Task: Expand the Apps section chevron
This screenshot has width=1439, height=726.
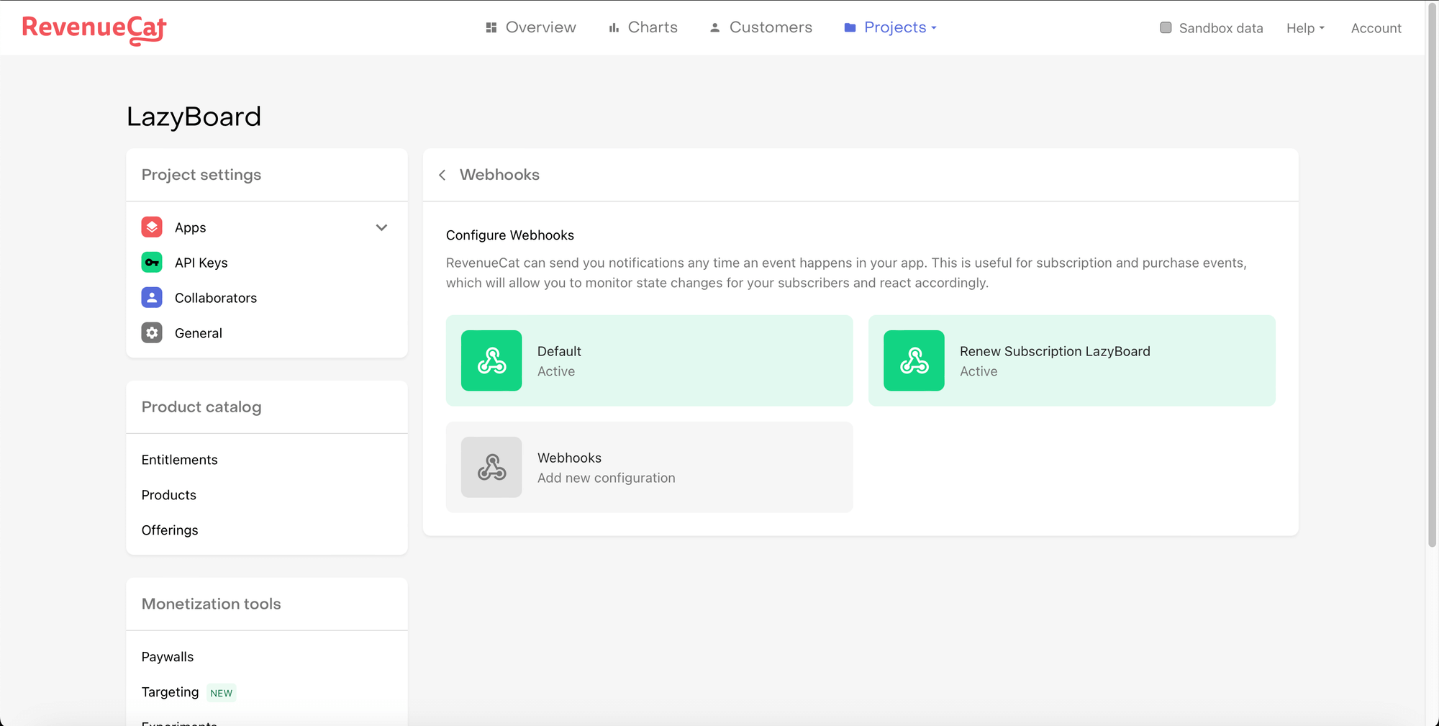Action: point(381,227)
